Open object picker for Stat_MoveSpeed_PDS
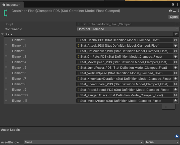The width and height of the screenshot is (180, 145). point(175,62)
